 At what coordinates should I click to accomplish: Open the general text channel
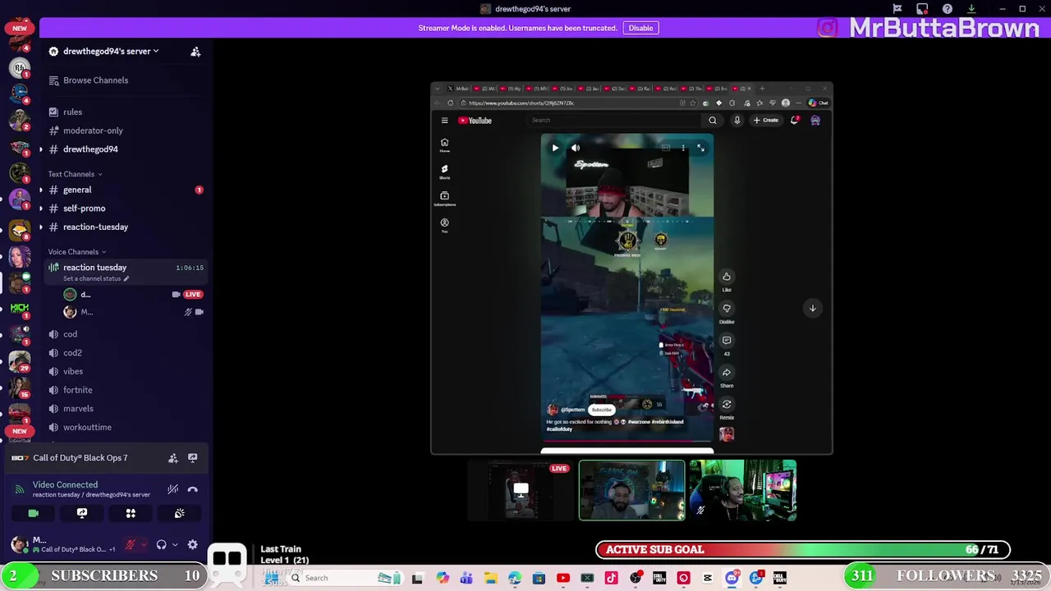click(77, 190)
